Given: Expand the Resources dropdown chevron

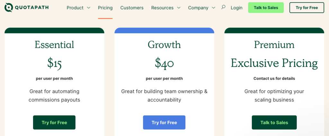Looking at the screenshot, I should coord(179,8).
